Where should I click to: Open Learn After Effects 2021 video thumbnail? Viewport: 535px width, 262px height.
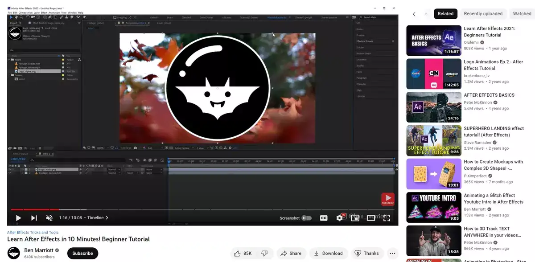[434, 41]
